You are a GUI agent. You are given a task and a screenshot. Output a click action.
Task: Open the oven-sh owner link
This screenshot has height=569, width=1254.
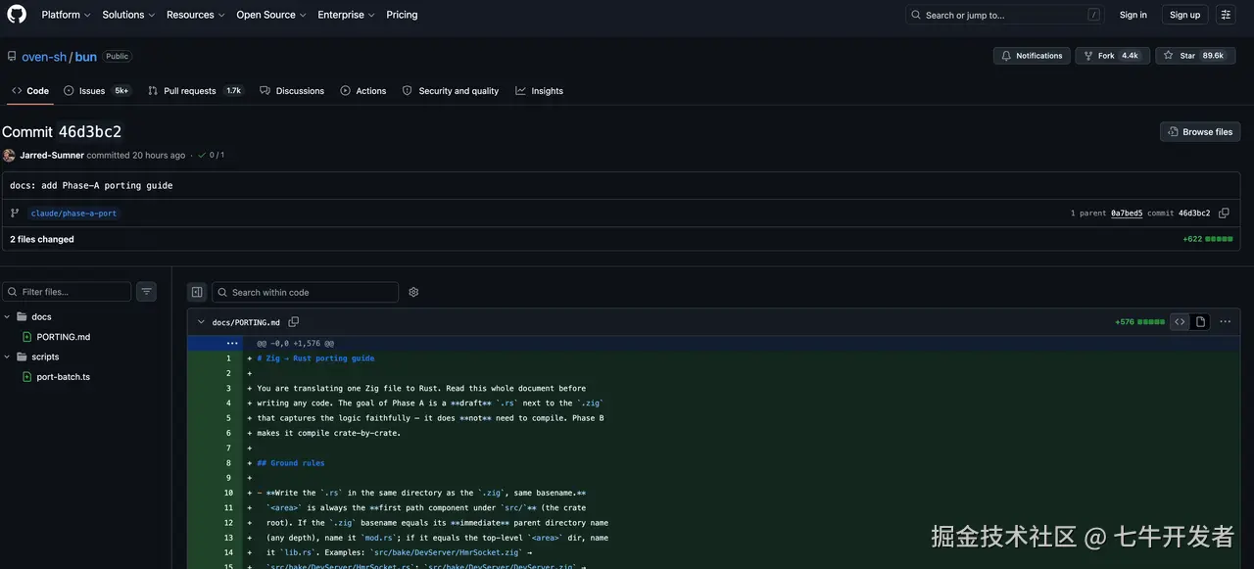click(x=44, y=57)
